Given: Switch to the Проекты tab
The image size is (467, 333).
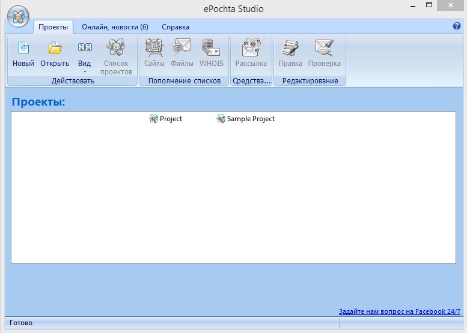Looking at the screenshot, I should 53,27.
